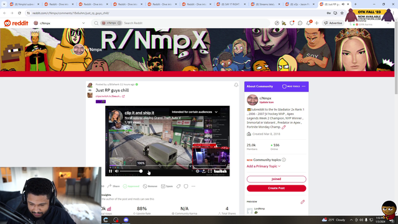Show hidden system tray icons
The height and width of the screenshot is (224, 398).
click(351, 220)
